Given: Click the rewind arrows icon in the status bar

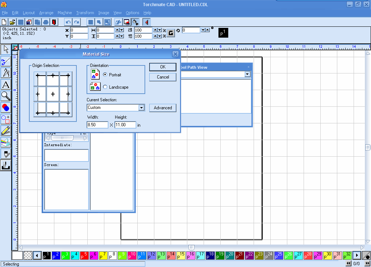Looking at the screenshot, I should click(x=349, y=263).
